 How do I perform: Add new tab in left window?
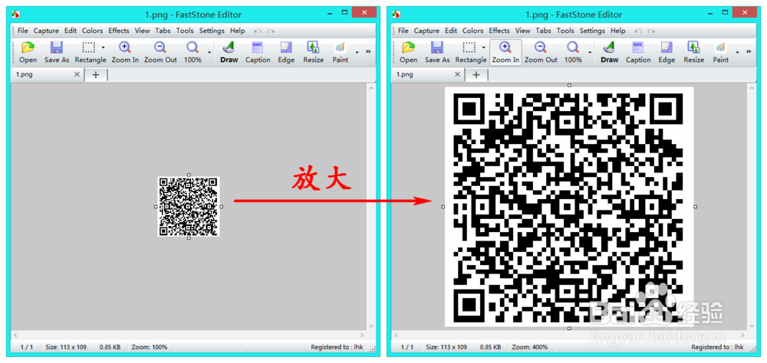point(96,75)
